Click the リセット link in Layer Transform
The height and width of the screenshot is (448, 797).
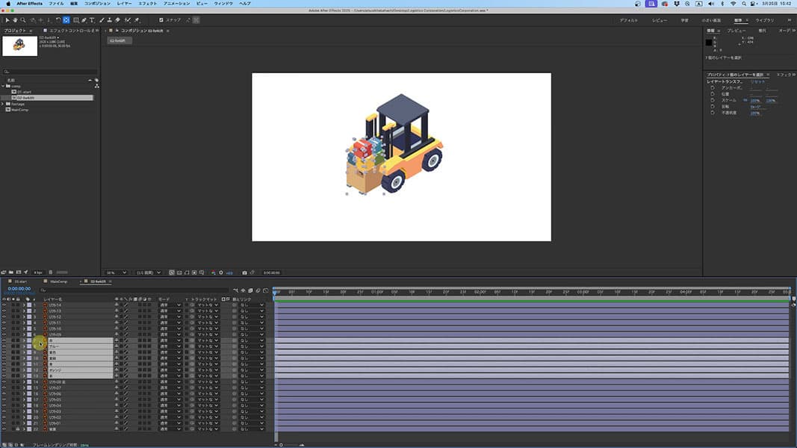pos(757,81)
